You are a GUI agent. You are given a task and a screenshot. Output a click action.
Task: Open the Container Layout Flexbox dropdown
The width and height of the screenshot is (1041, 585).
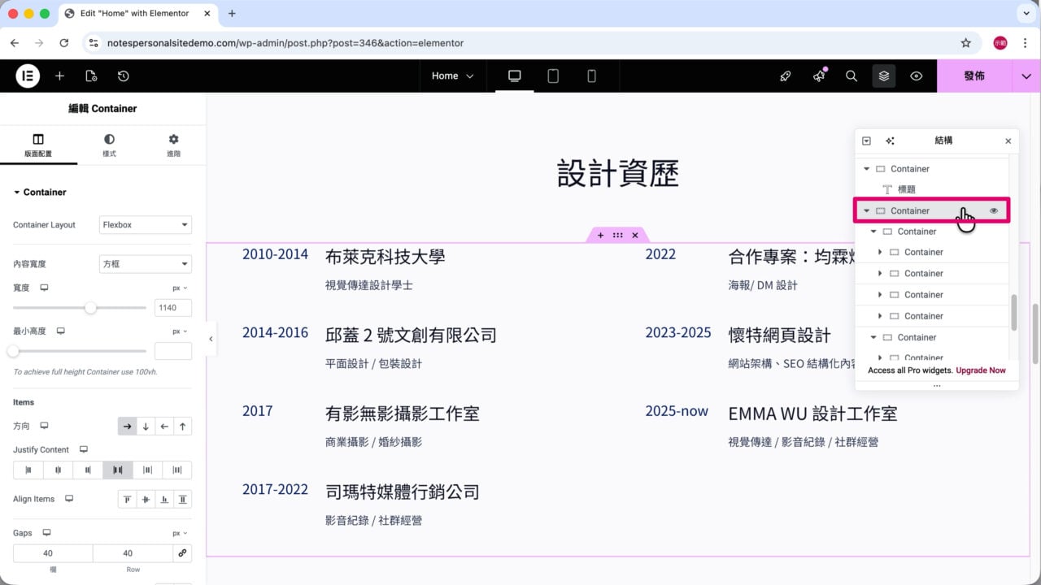point(146,225)
